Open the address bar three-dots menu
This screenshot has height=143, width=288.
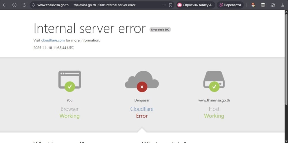[164, 5]
